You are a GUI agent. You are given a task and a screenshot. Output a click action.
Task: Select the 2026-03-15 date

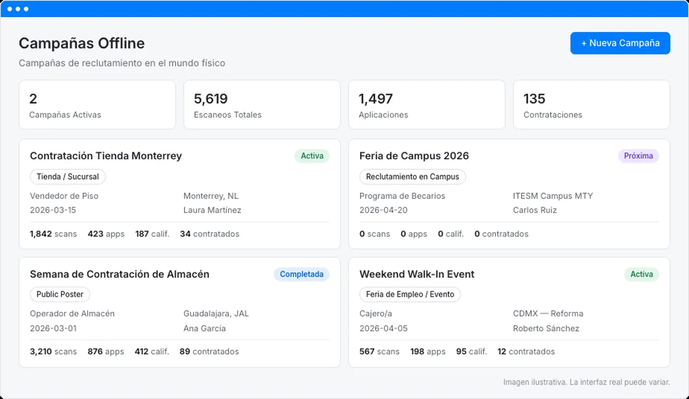click(x=53, y=210)
